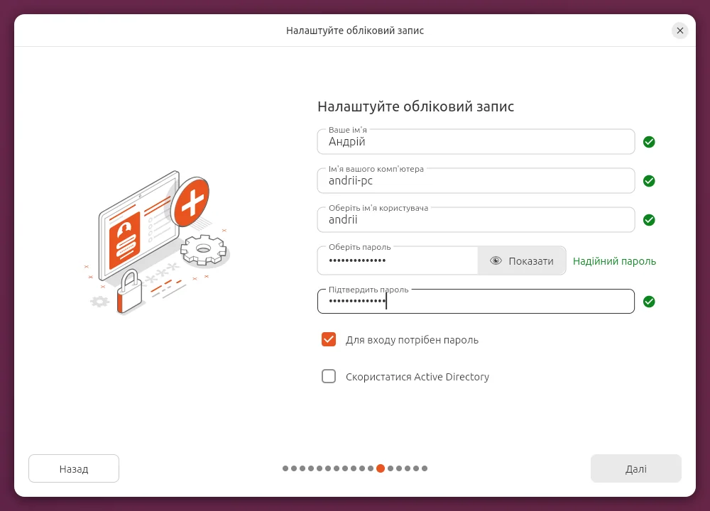Click 'Для входу потрібен пароль' label
The image size is (710, 511).
pos(412,340)
